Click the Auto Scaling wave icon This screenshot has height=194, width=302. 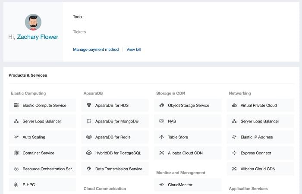[x=16, y=137]
